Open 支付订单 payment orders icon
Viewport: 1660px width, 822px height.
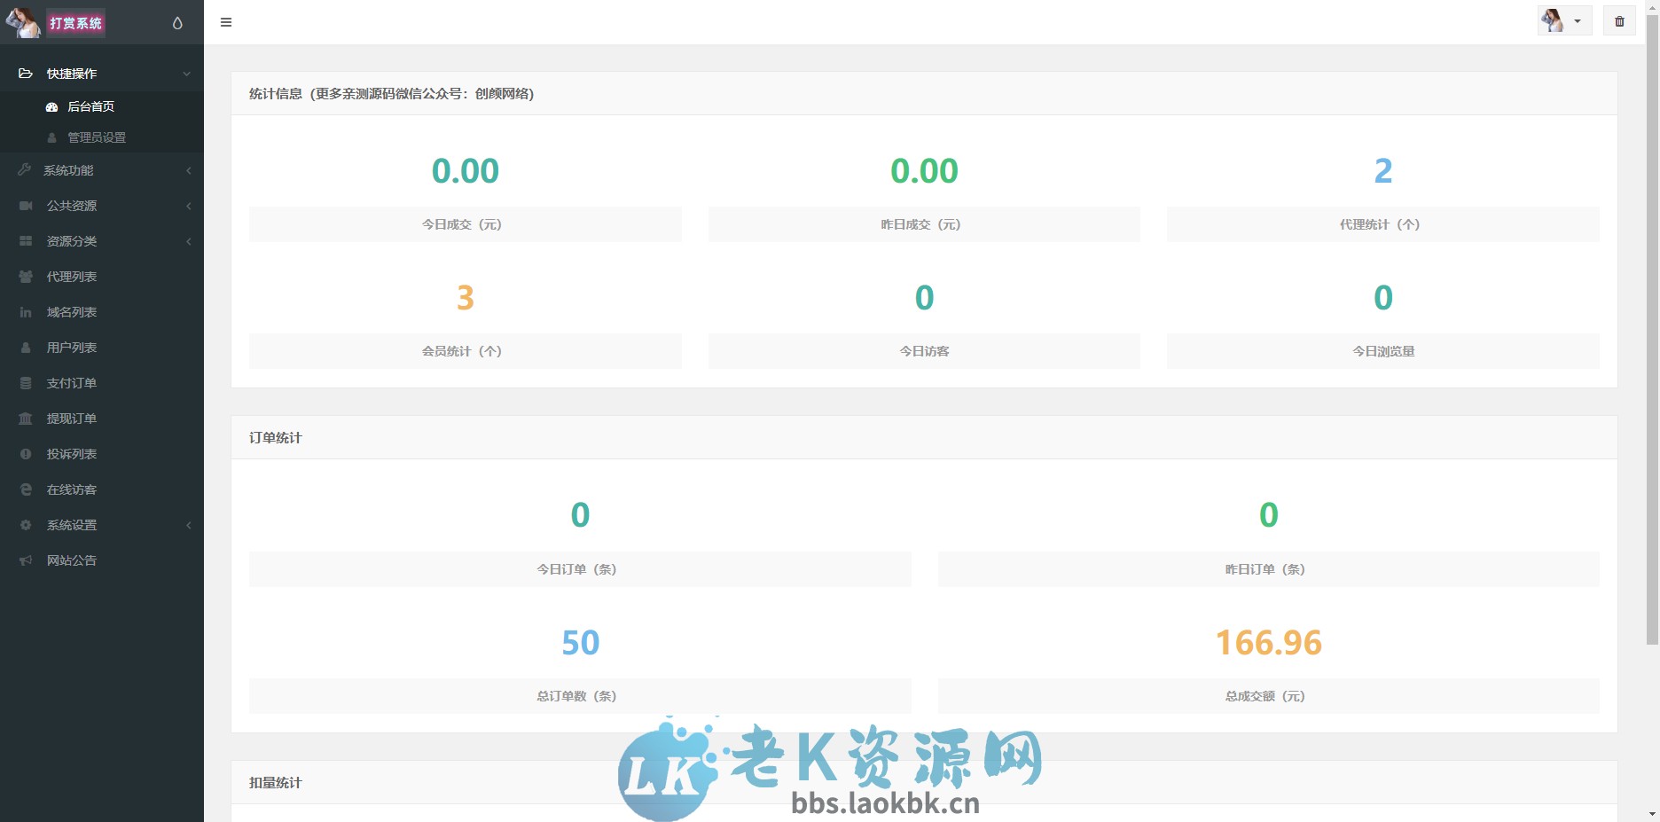click(25, 382)
